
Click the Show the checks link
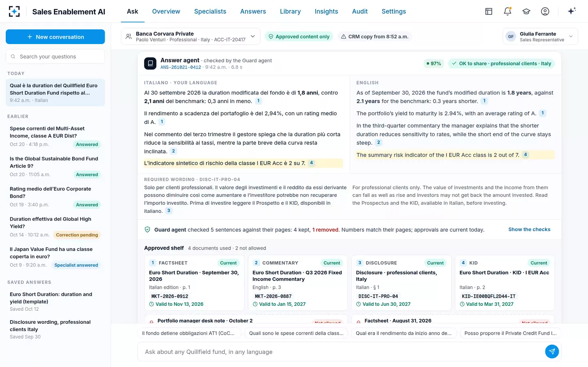click(529, 230)
